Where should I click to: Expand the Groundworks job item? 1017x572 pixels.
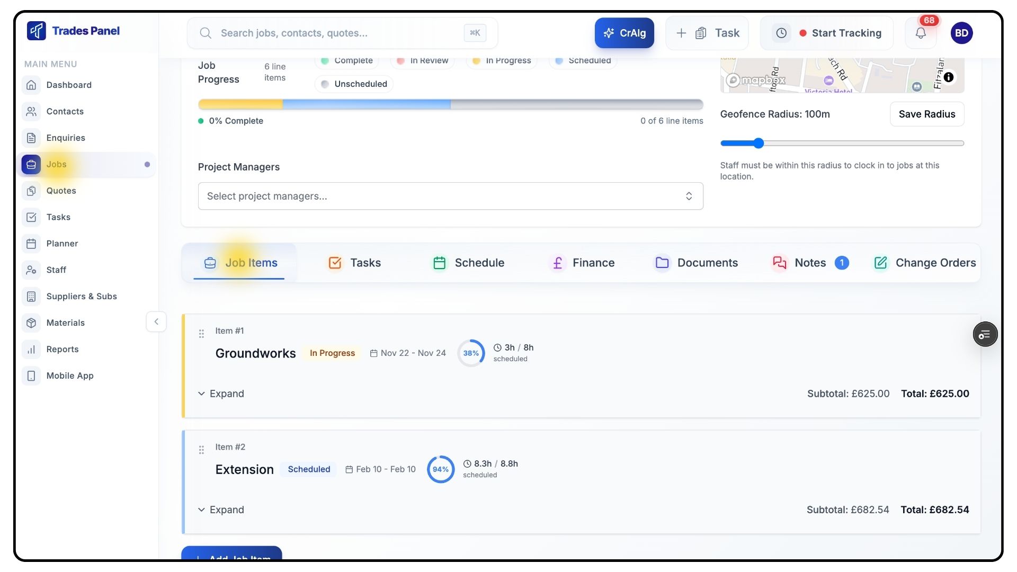click(221, 394)
